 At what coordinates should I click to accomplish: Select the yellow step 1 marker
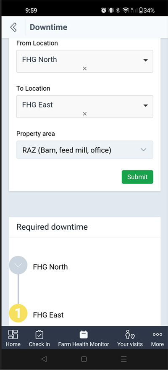pos(18,313)
